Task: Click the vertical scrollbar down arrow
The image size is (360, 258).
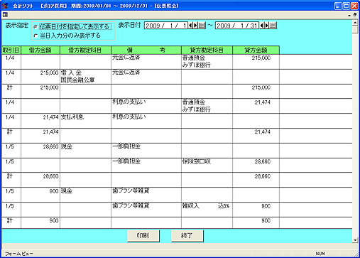Action: 355,240
